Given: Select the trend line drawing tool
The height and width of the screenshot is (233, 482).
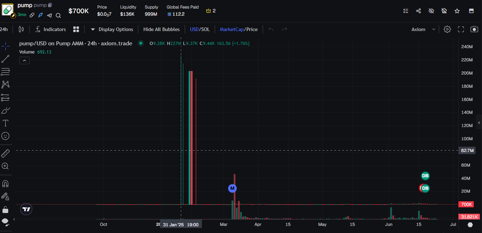Looking at the screenshot, I should 6,59.
